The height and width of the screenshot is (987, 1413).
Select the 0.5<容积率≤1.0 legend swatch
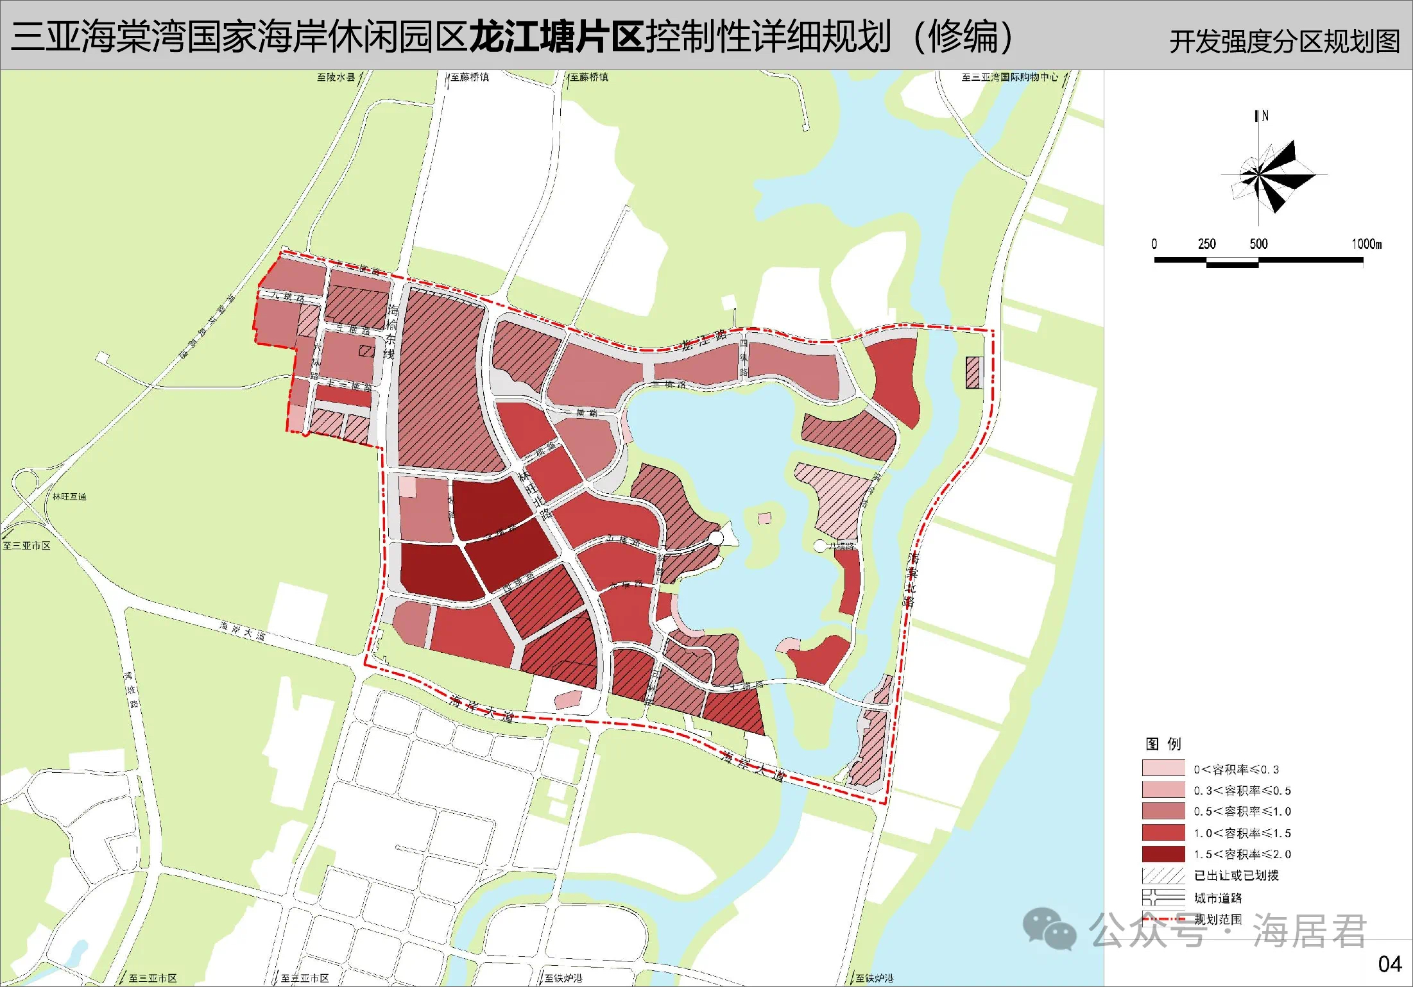(x=1163, y=811)
